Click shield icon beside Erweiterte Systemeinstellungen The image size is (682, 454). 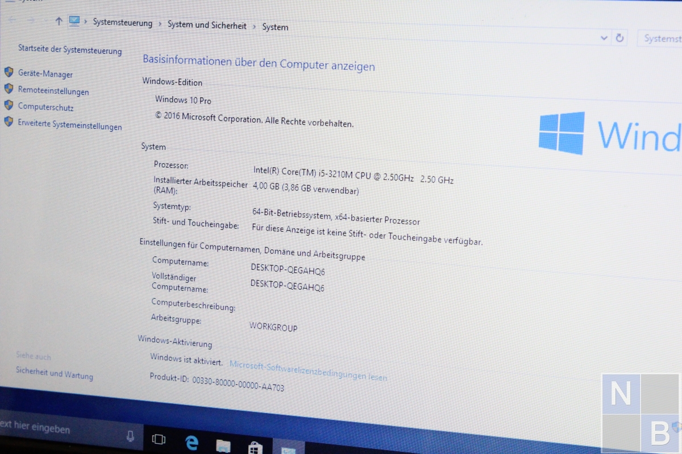click(9, 122)
